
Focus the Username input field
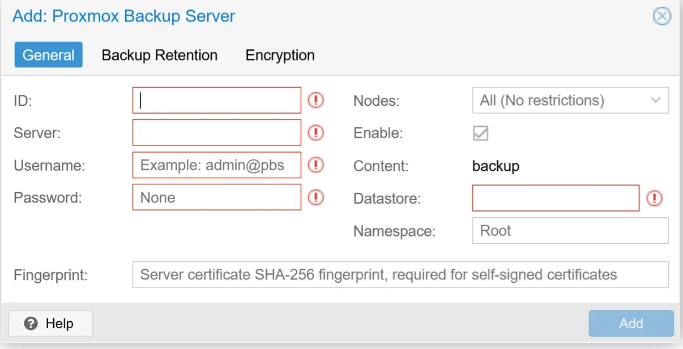[217, 165]
